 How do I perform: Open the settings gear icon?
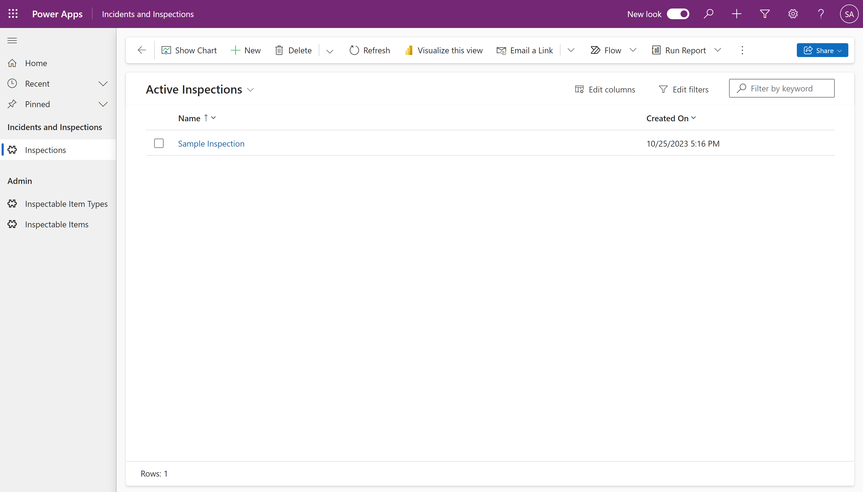tap(793, 14)
